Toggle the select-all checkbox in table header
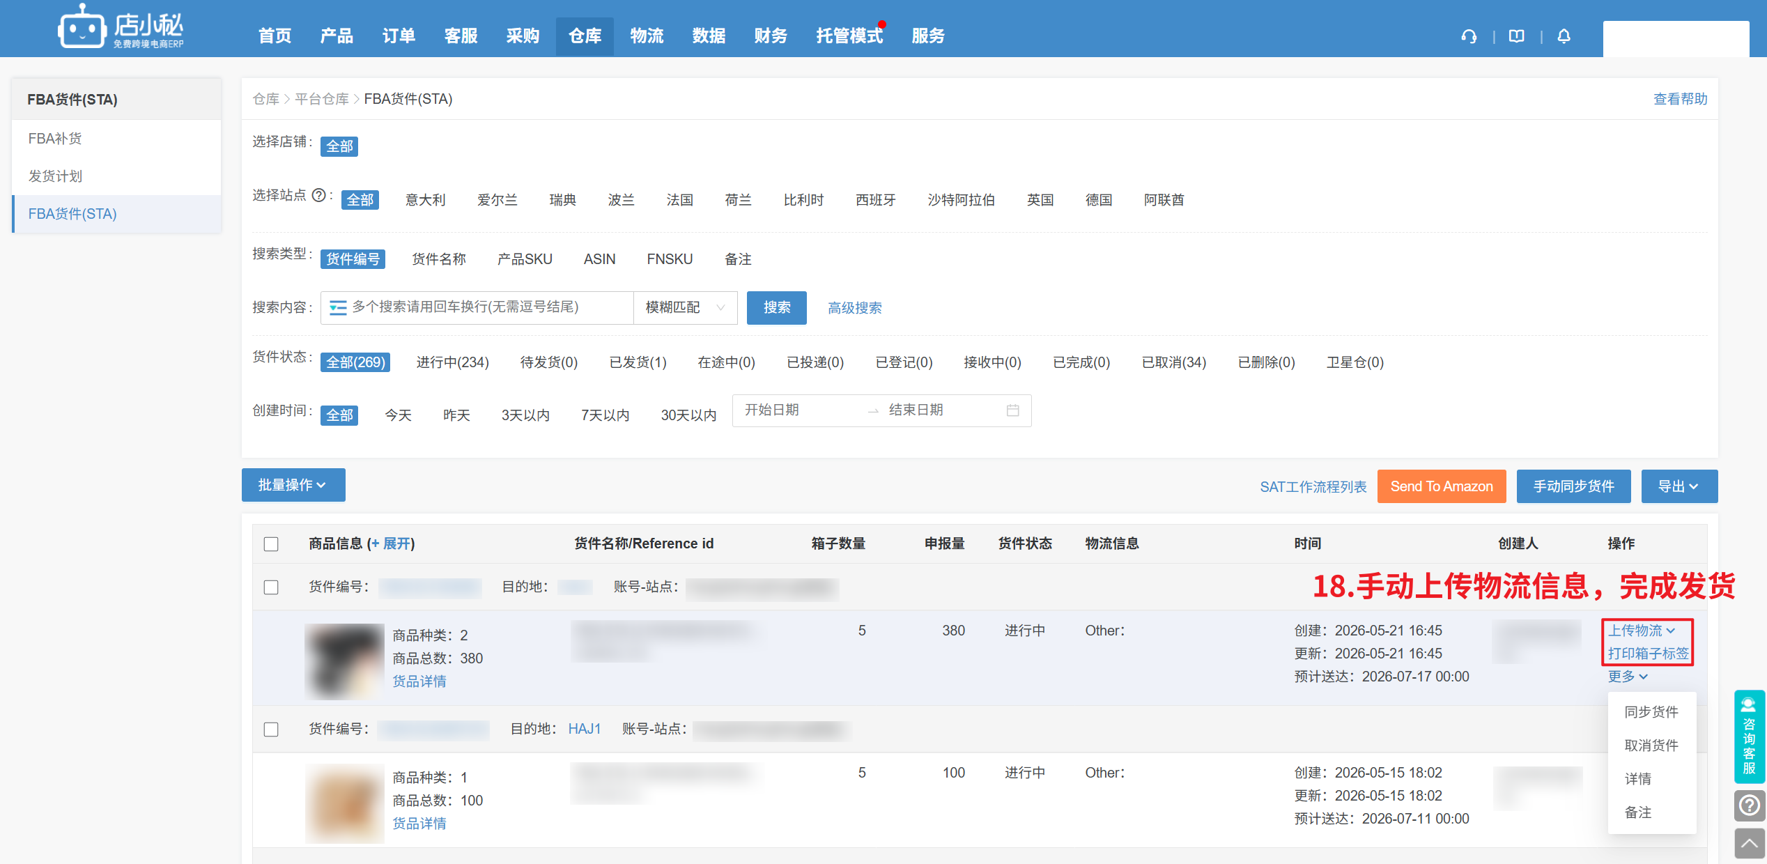This screenshot has height=864, width=1767. click(x=271, y=543)
